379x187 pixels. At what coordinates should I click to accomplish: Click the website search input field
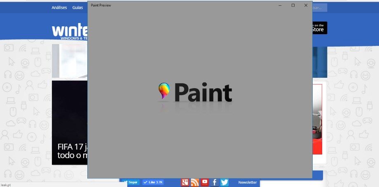(x=320, y=7)
